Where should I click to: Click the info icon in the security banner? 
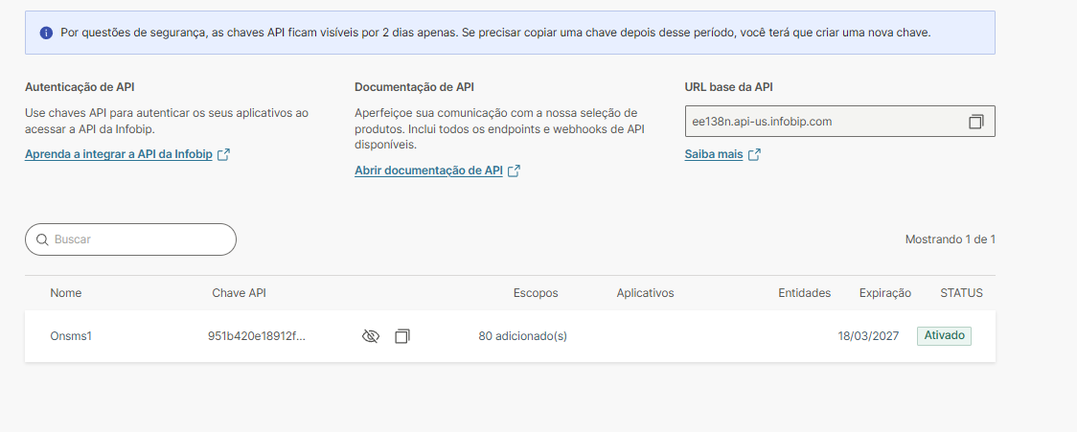click(46, 33)
